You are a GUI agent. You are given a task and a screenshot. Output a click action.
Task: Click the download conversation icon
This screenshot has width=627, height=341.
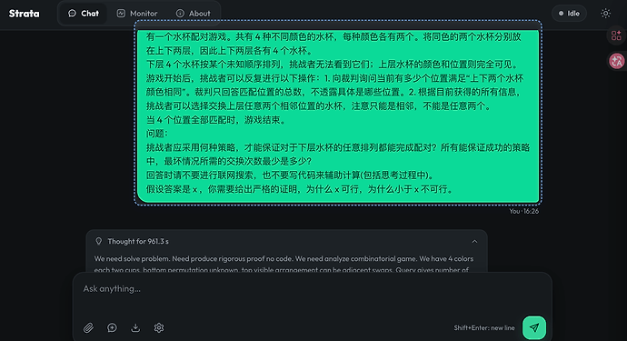click(135, 327)
